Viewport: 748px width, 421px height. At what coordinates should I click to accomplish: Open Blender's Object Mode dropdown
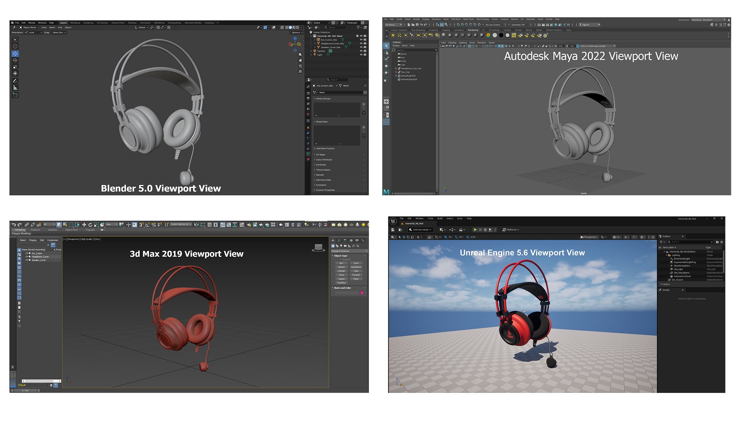pyautogui.click(x=29, y=28)
